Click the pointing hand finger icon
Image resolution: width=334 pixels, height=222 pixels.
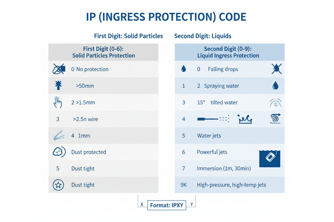click(x=58, y=102)
